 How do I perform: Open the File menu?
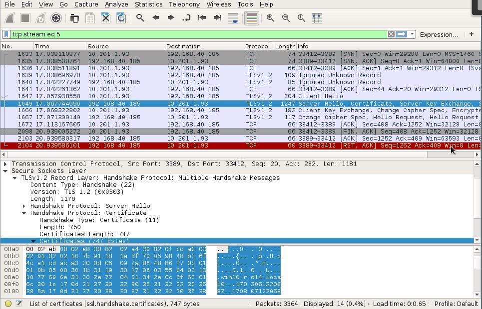click(x=9, y=4)
